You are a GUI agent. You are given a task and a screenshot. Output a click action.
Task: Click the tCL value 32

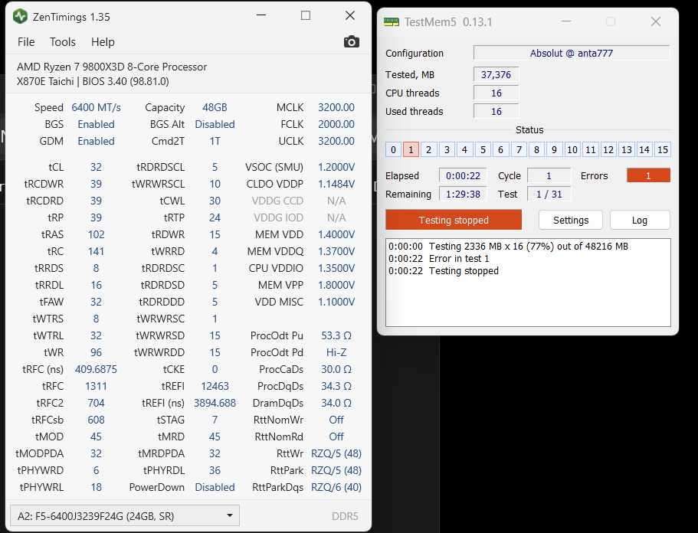pyautogui.click(x=96, y=167)
